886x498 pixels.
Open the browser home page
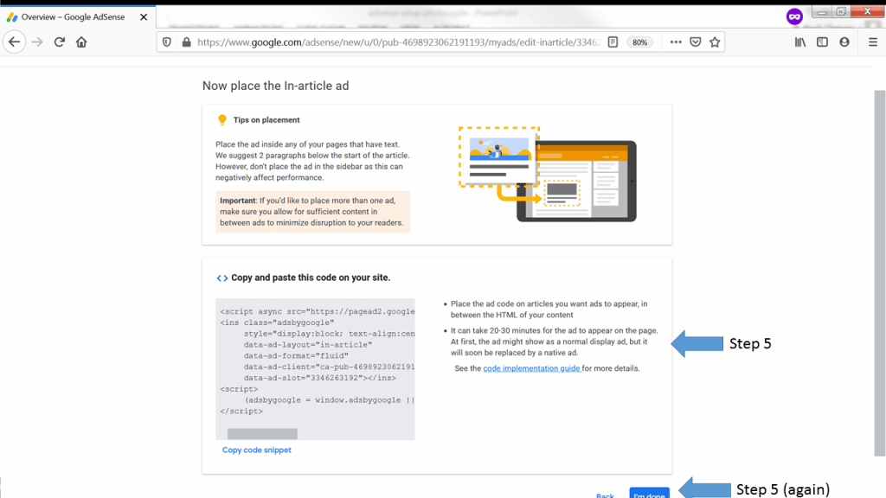click(x=81, y=41)
